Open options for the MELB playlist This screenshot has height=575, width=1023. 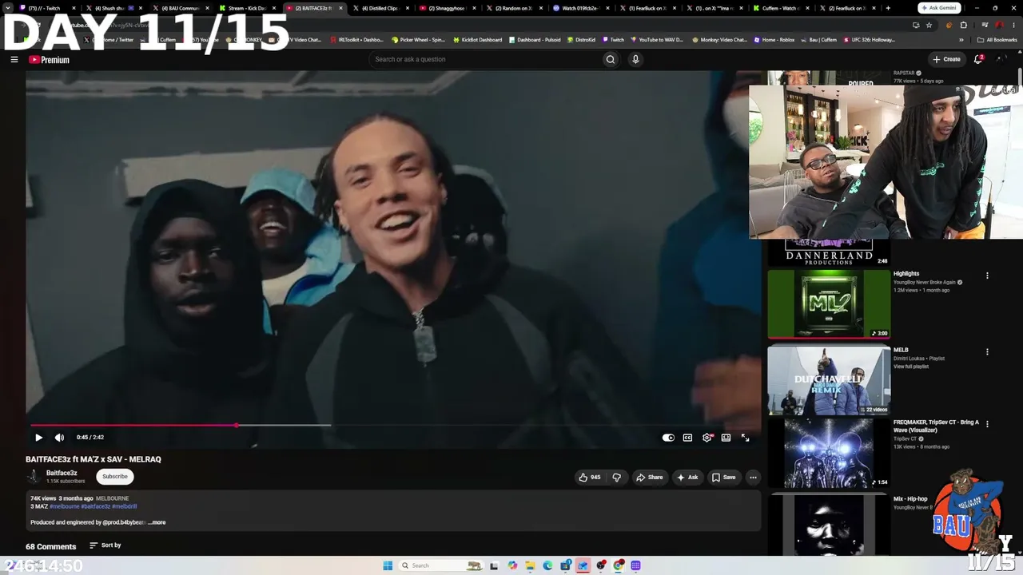(987, 351)
